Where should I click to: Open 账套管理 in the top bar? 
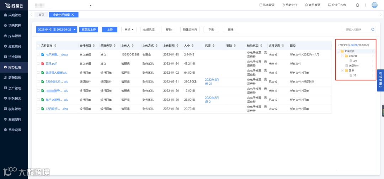267,5
